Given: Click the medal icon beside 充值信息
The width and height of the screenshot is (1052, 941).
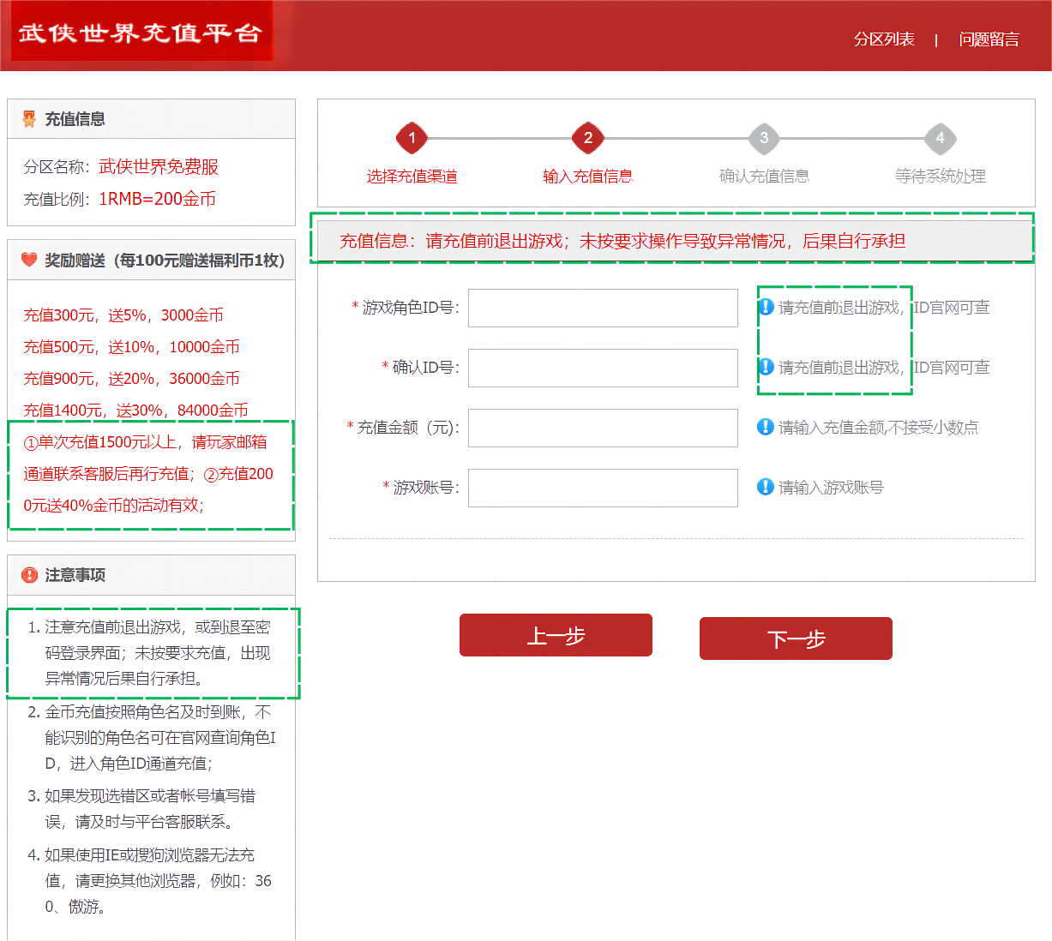Looking at the screenshot, I should click(29, 119).
